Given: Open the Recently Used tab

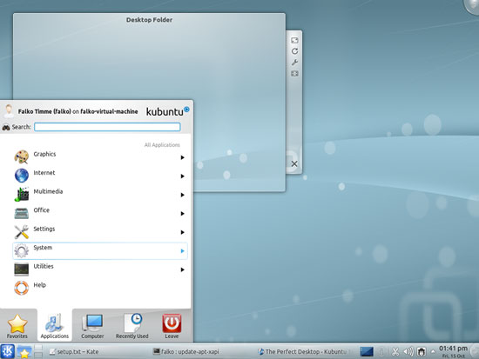Looking at the screenshot, I should [132, 326].
